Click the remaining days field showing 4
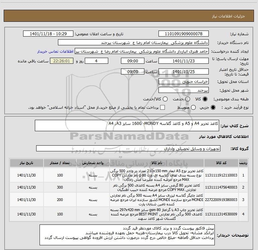Viewport: 258px width, 250px height. coord(96,61)
